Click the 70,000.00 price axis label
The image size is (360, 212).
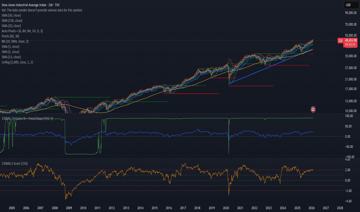[351, 24]
